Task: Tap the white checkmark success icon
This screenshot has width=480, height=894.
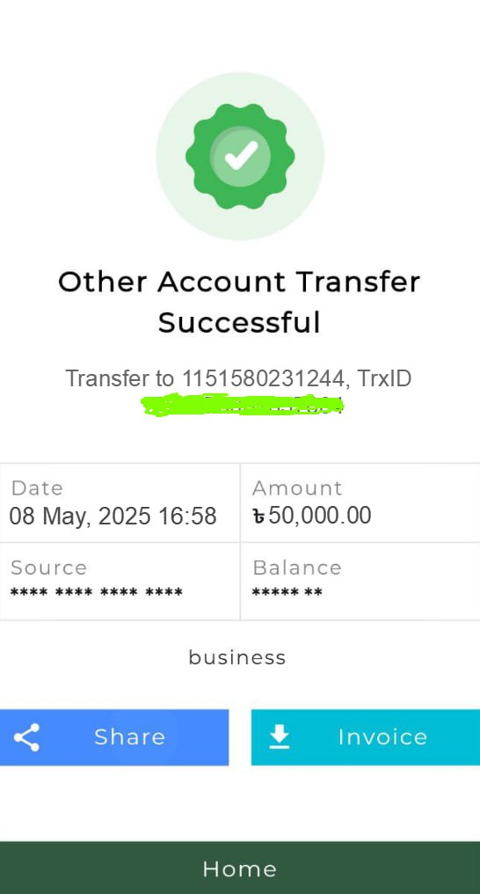Action: coord(240,155)
